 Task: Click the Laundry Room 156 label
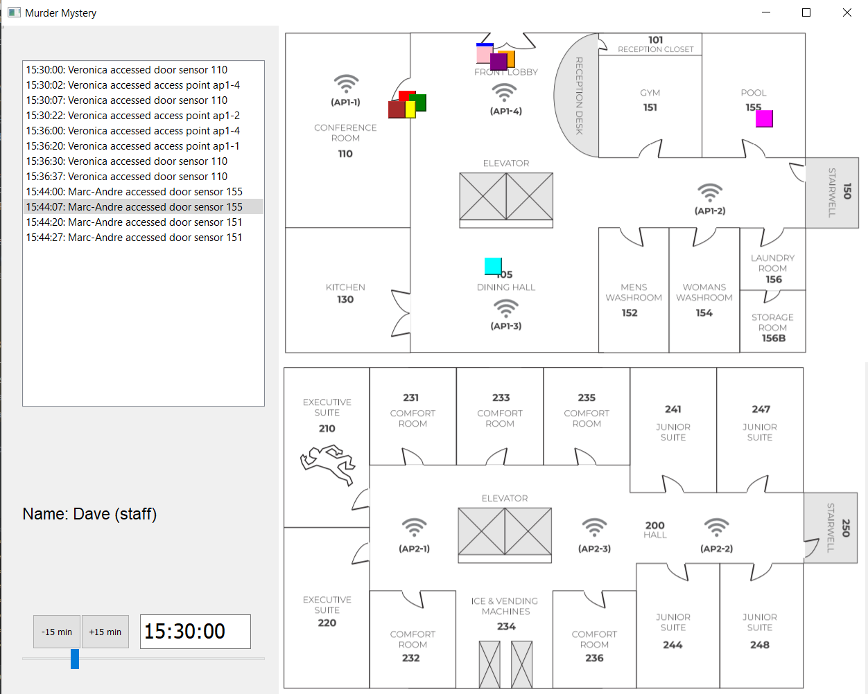click(772, 269)
